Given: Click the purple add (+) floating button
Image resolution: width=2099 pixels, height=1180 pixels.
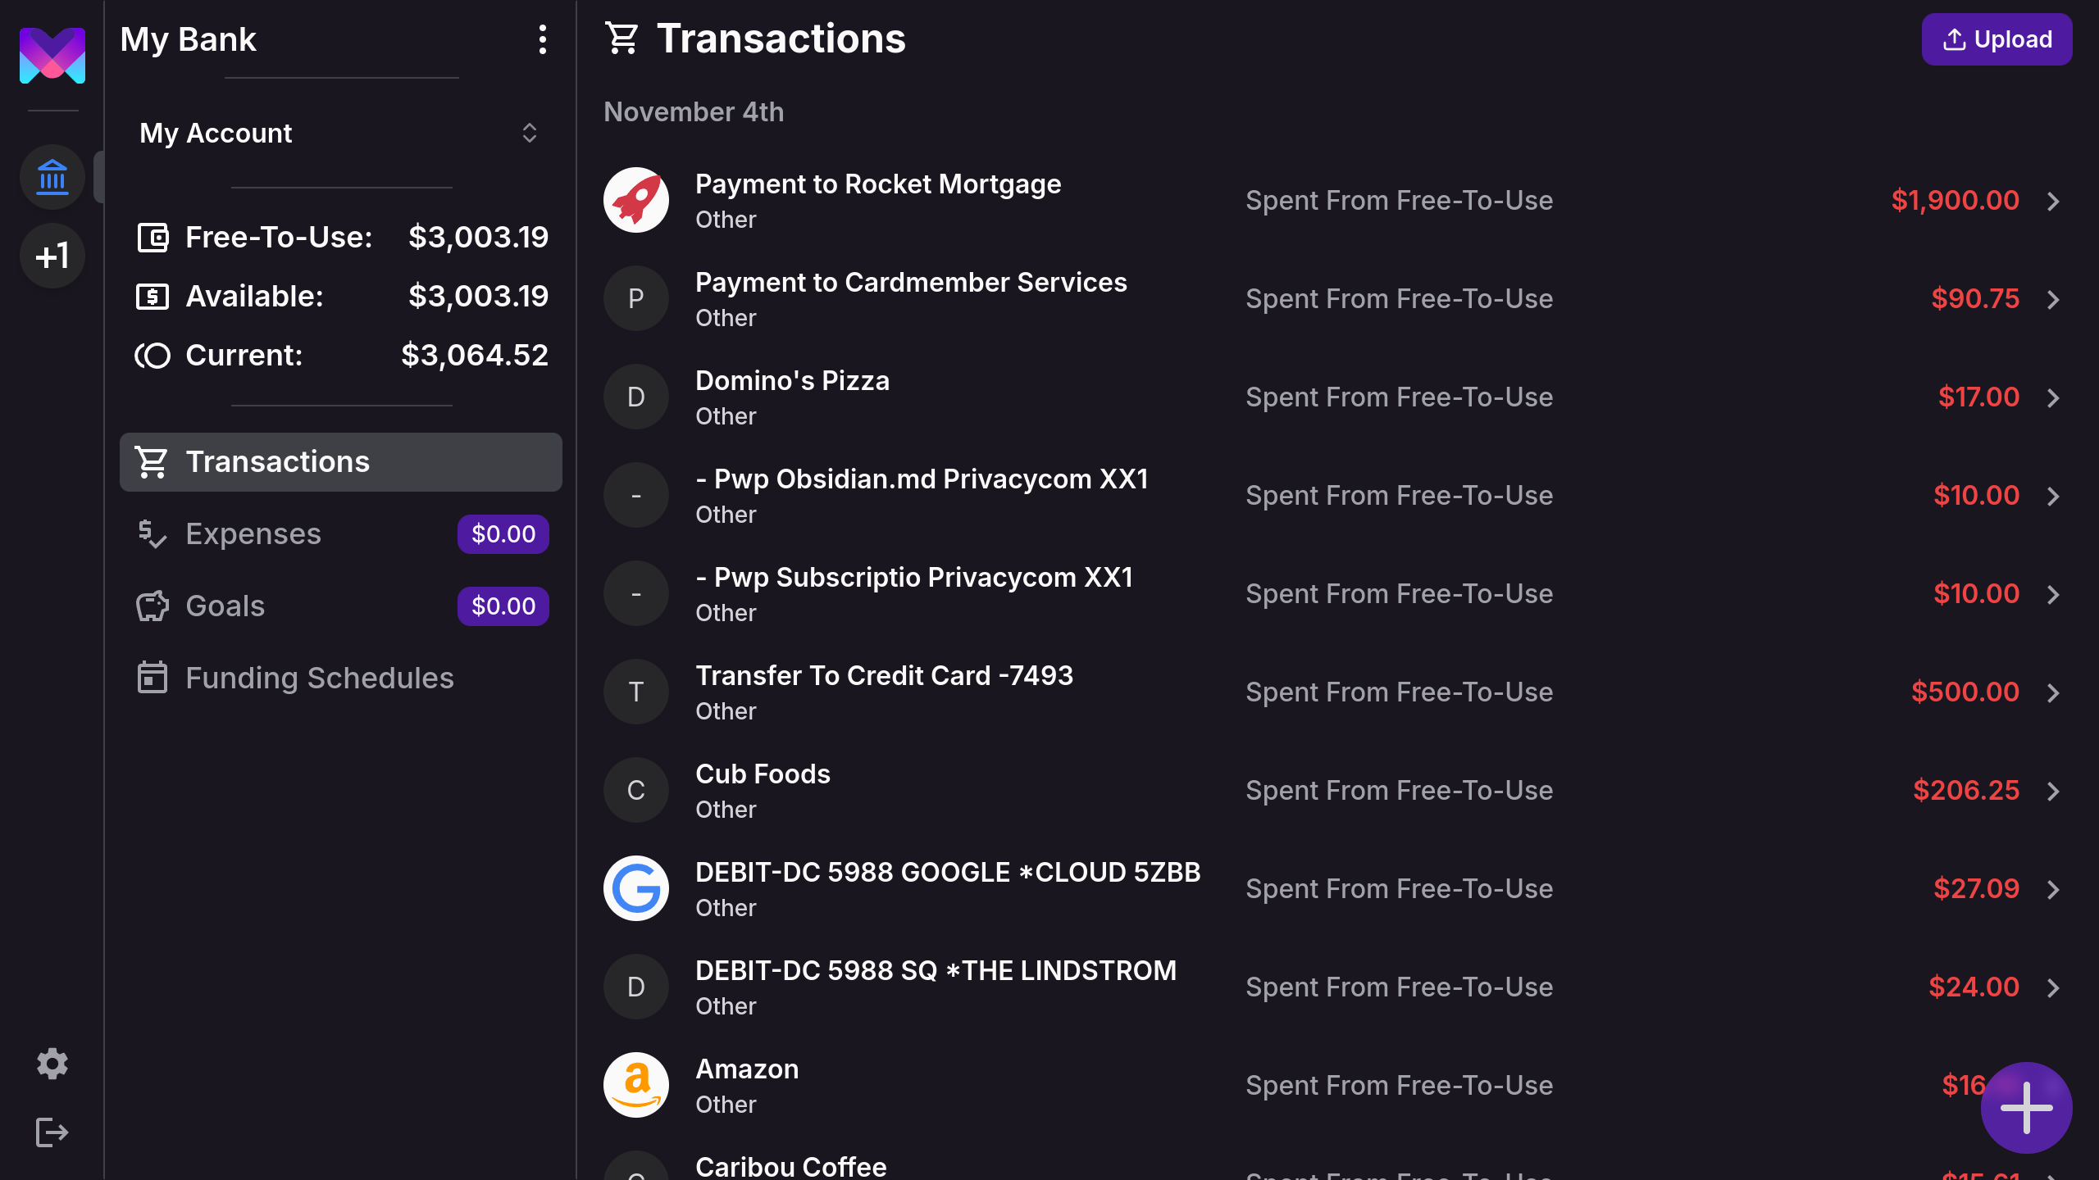Looking at the screenshot, I should [x=2025, y=1108].
